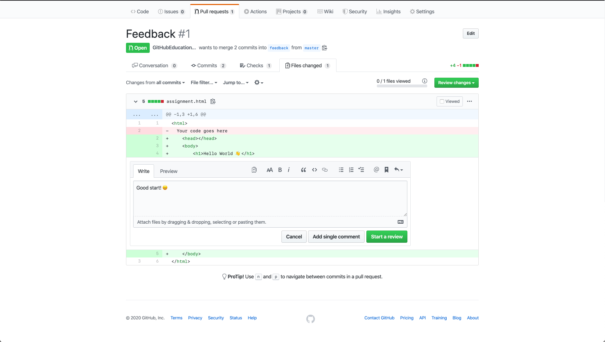This screenshot has width=605, height=342.
Task: Copy assignment.html file path icon
Action: [213, 101]
